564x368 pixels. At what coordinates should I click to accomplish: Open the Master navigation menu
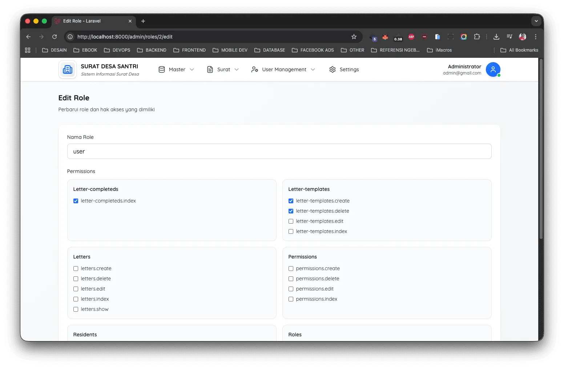coord(177,69)
